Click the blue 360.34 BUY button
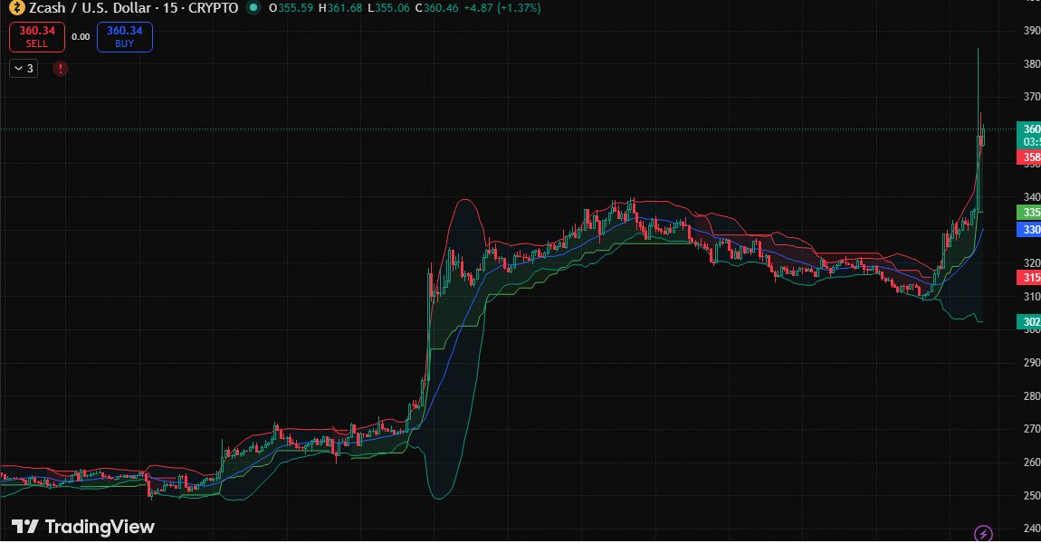1041x543 pixels. [125, 36]
